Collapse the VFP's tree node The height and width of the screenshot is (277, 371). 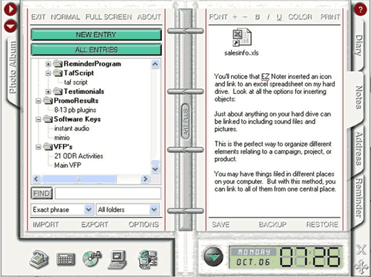coord(39,147)
